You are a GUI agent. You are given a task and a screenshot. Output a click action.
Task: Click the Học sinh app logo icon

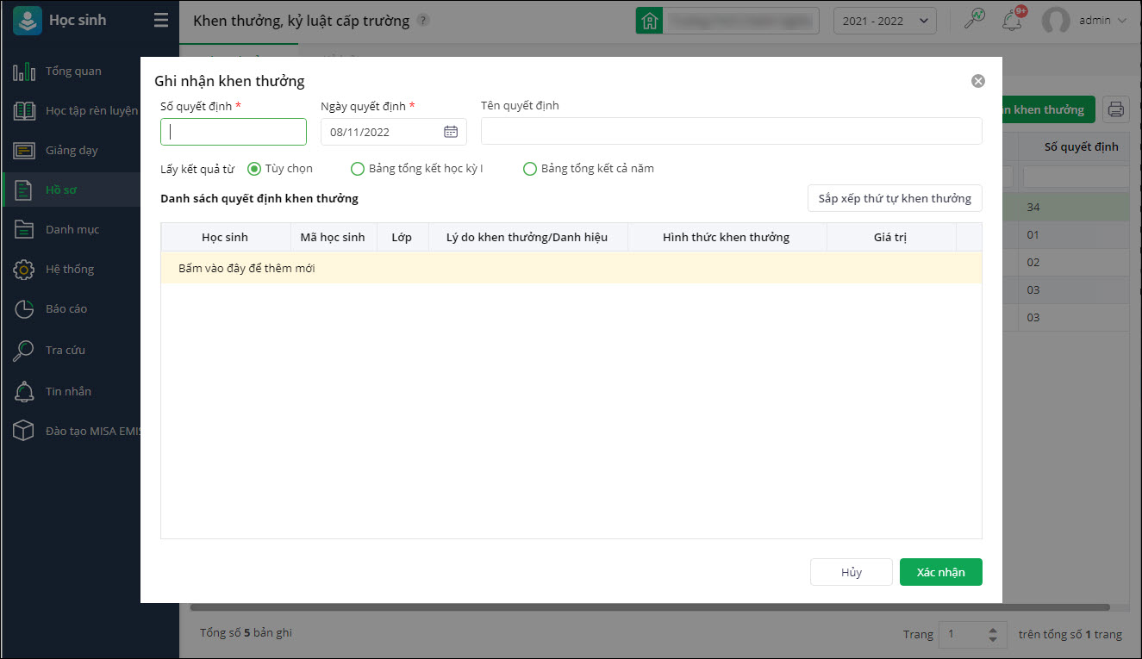(x=28, y=21)
